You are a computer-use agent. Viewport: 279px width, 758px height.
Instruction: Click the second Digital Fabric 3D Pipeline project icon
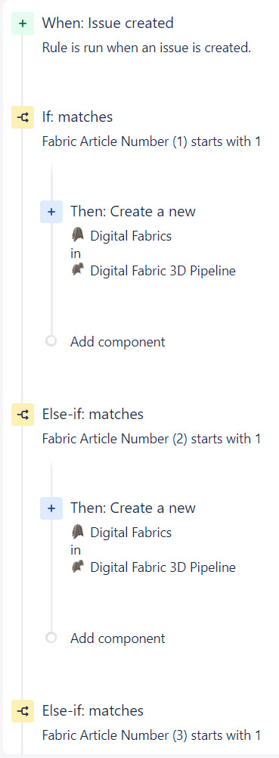[x=77, y=567]
